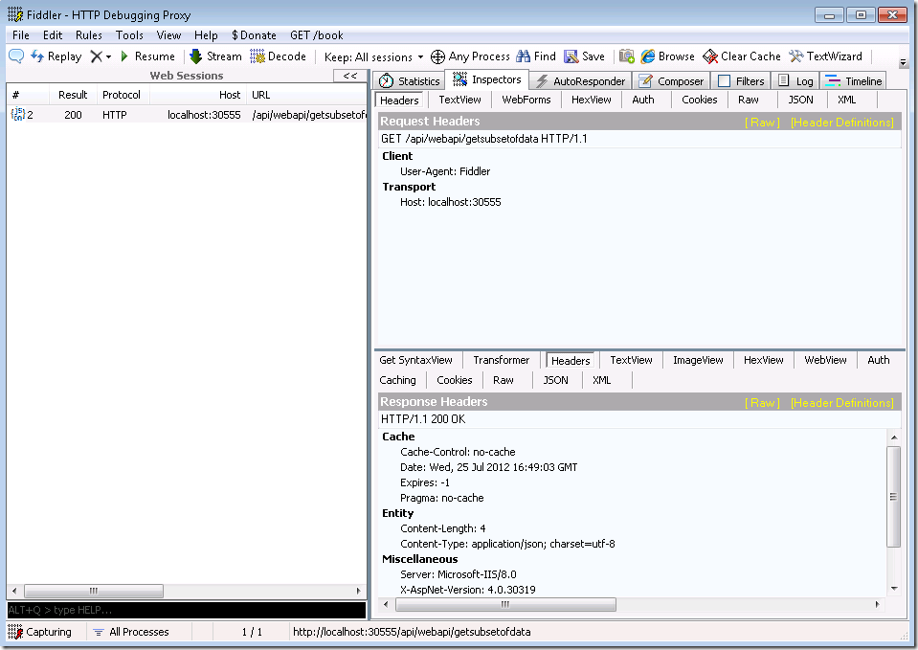This screenshot has width=918, height=650.
Task: Open the Remove sessions dropdown arrow
Action: (108, 57)
